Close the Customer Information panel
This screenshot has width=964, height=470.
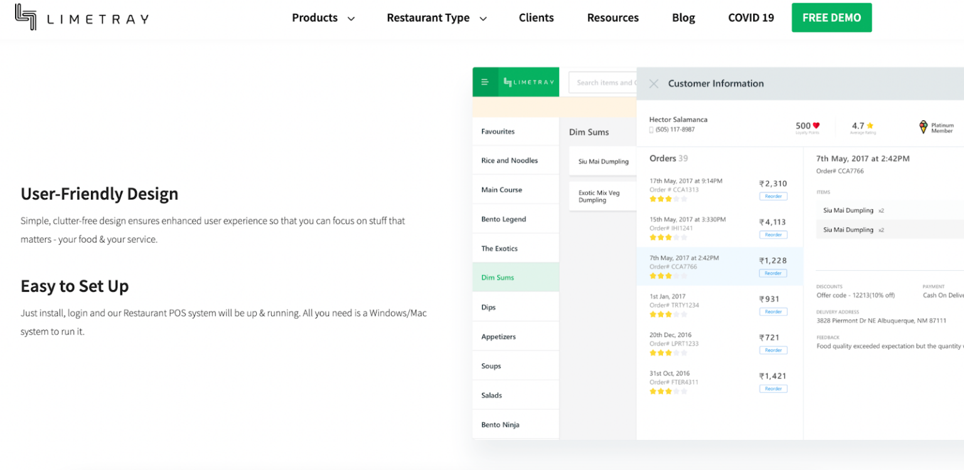653,83
